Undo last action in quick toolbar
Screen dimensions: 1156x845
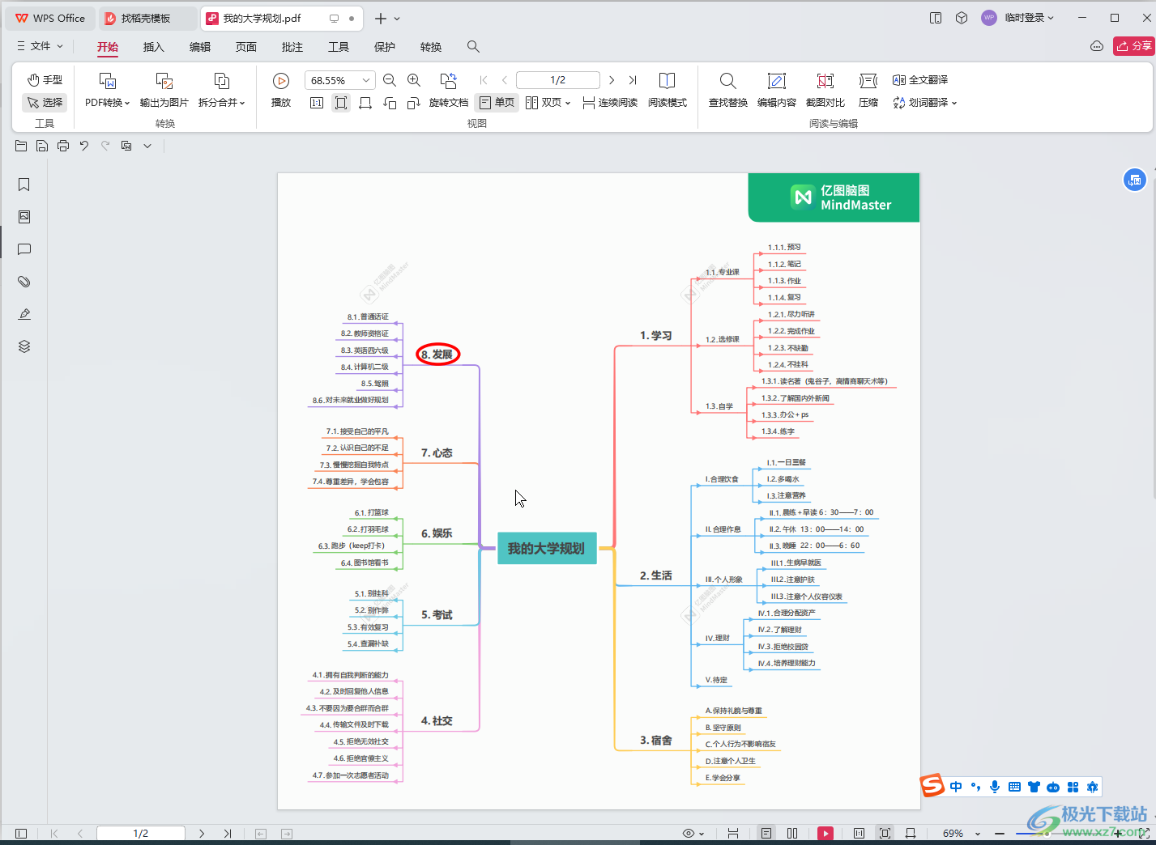click(x=84, y=146)
